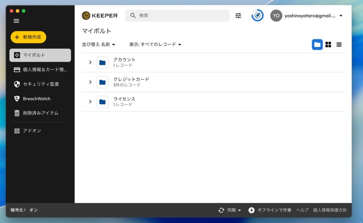Click the オフラインで作業 lightning icon
The width and height of the screenshot is (363, 223).
pos(252,210)
